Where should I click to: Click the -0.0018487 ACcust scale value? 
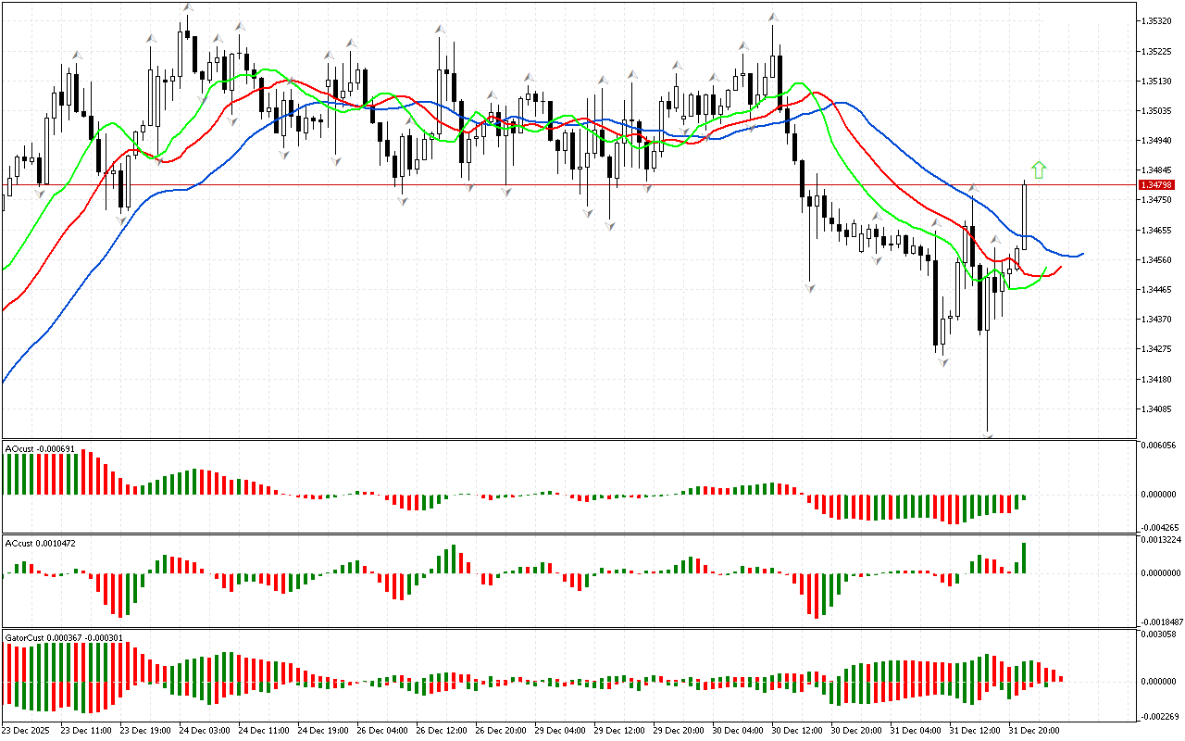[x=1161, y=622]
